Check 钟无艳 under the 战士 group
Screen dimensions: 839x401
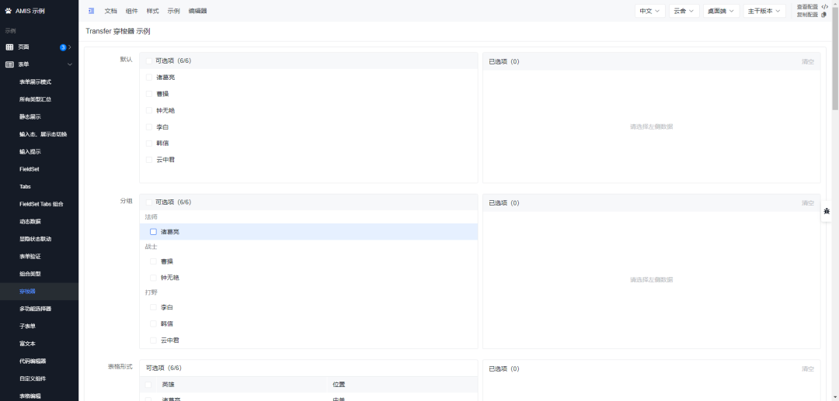[x=154, y=278]
